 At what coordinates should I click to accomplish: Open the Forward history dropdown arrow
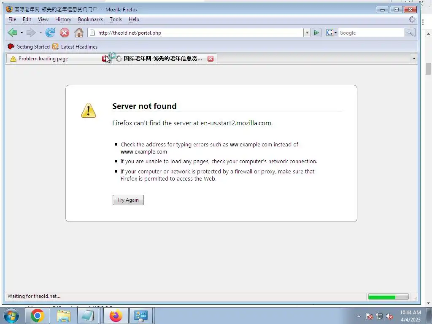(40, 32)
